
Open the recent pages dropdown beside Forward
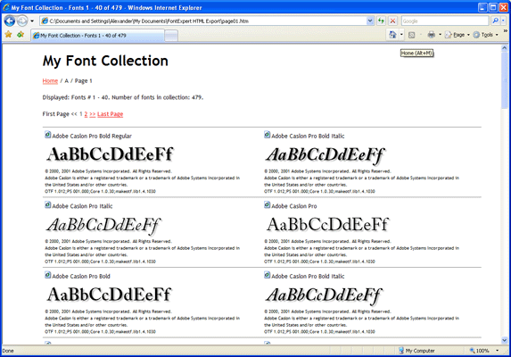pos(32,21)
